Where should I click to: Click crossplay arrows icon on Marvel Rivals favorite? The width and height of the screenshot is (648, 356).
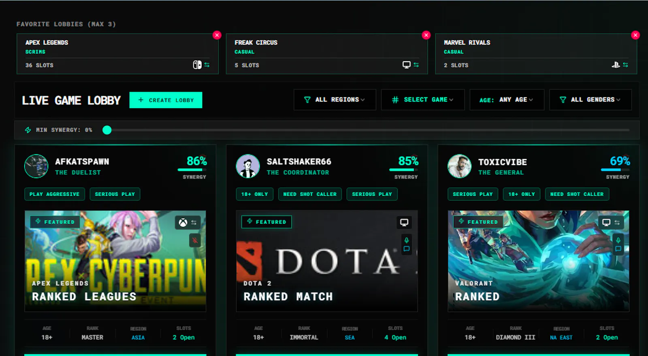pyautogui.click(x=625, y=65)
